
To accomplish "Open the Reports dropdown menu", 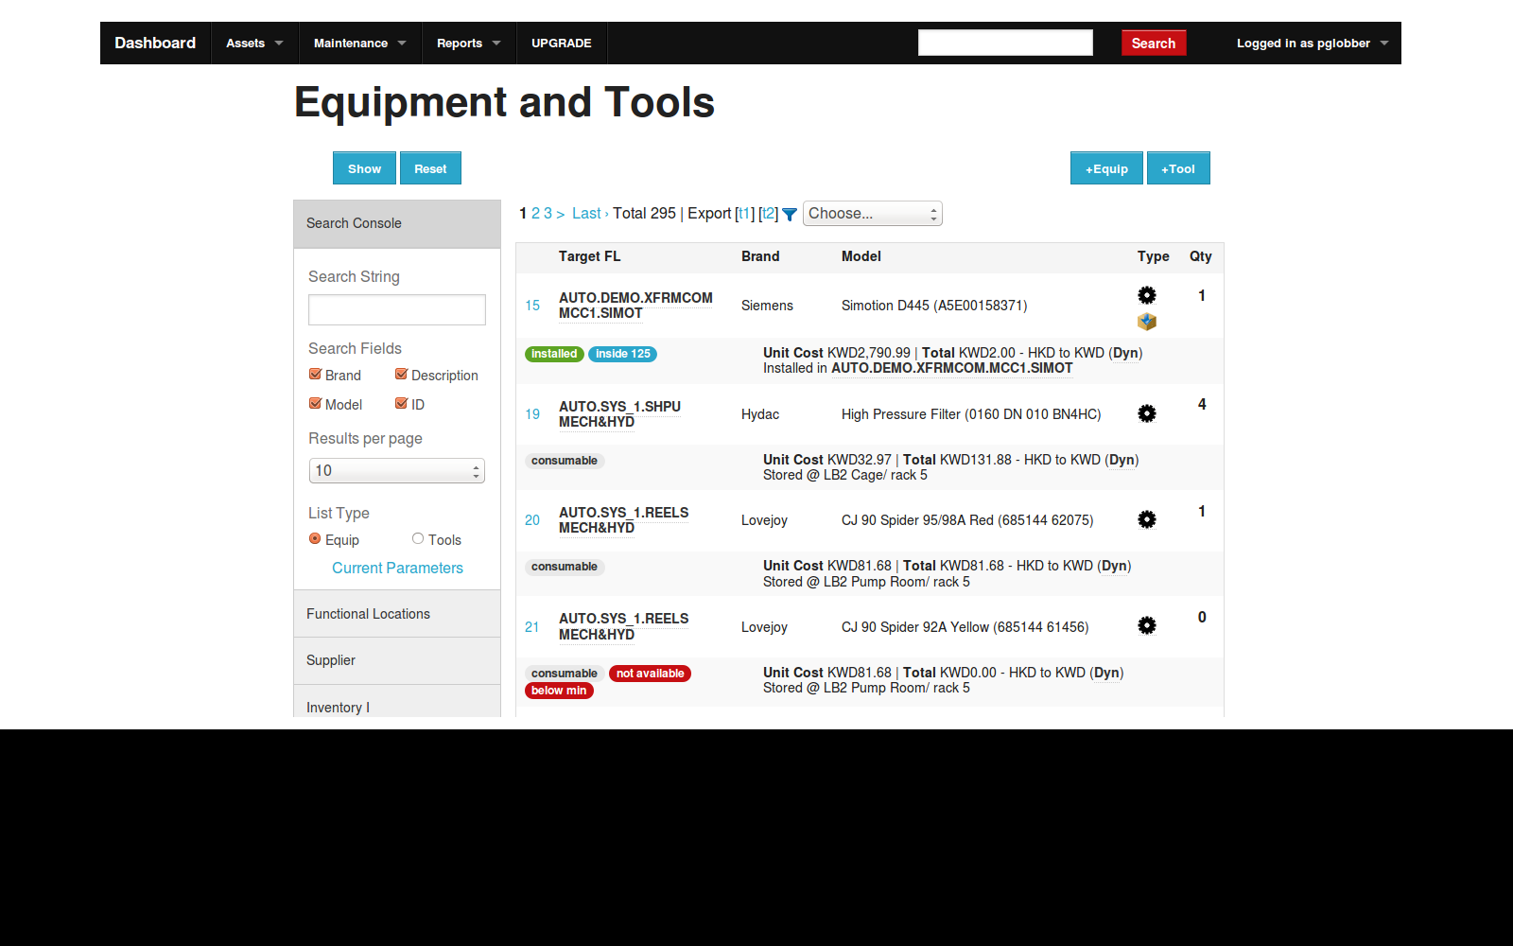I will click(469, 44).
